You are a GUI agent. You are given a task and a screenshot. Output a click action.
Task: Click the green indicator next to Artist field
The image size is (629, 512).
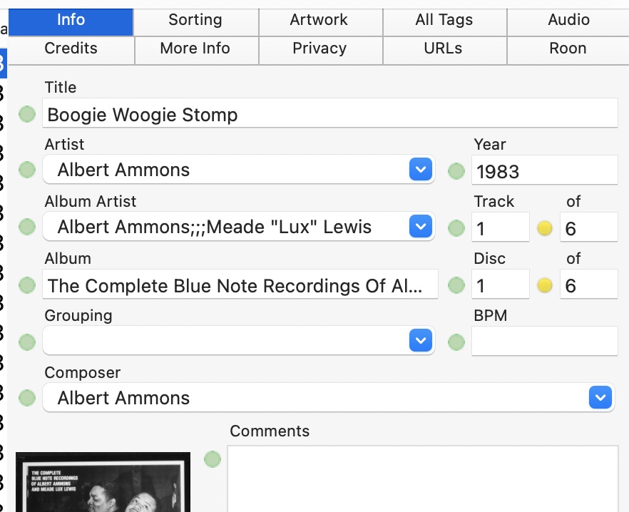[x=27, y=170]
